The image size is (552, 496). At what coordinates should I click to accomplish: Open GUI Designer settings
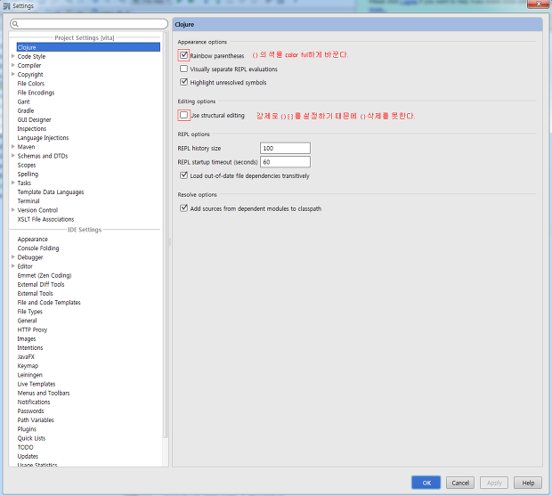click(34, 119)
